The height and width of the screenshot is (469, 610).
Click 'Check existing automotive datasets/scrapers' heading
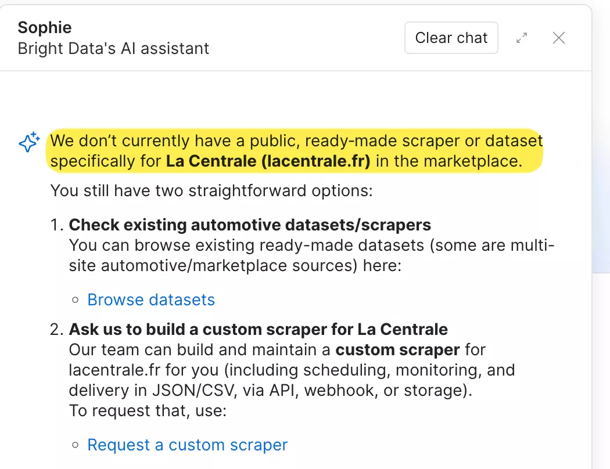pyautogui.click(x=250, y=225)
